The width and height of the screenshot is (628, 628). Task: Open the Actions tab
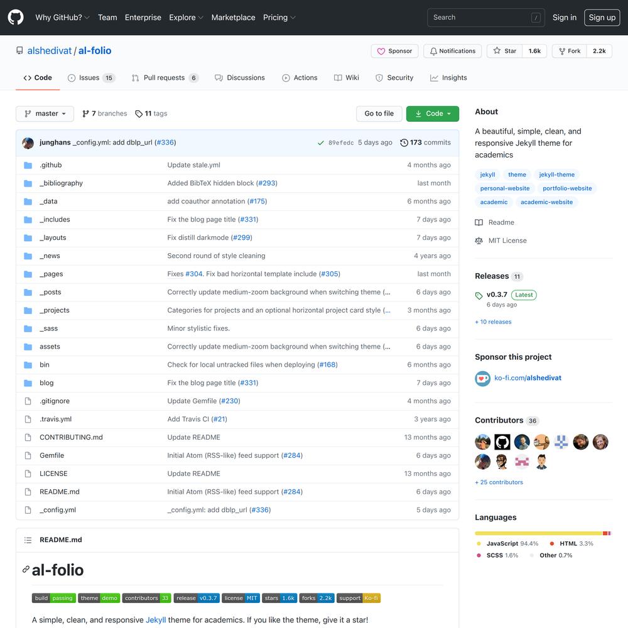pyautogui.click(x=300, y=78)
